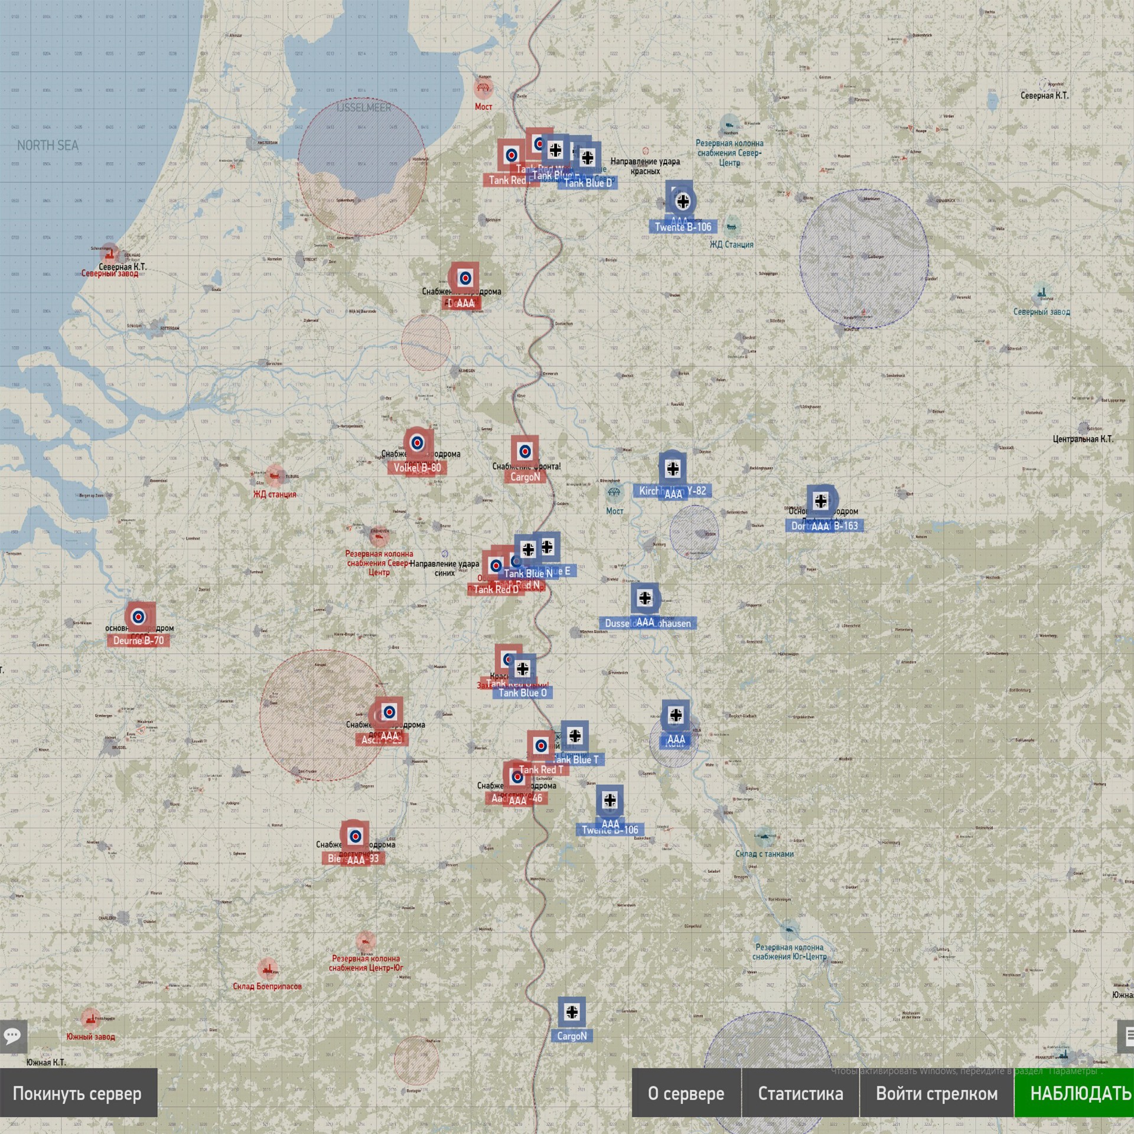This screenshot has width=1134, height=1134.
Task: Click the blue ЖД Станция railway icon
Action: 732,226
